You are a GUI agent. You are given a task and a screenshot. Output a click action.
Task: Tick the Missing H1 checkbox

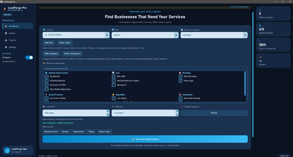(x=114, y=85)
